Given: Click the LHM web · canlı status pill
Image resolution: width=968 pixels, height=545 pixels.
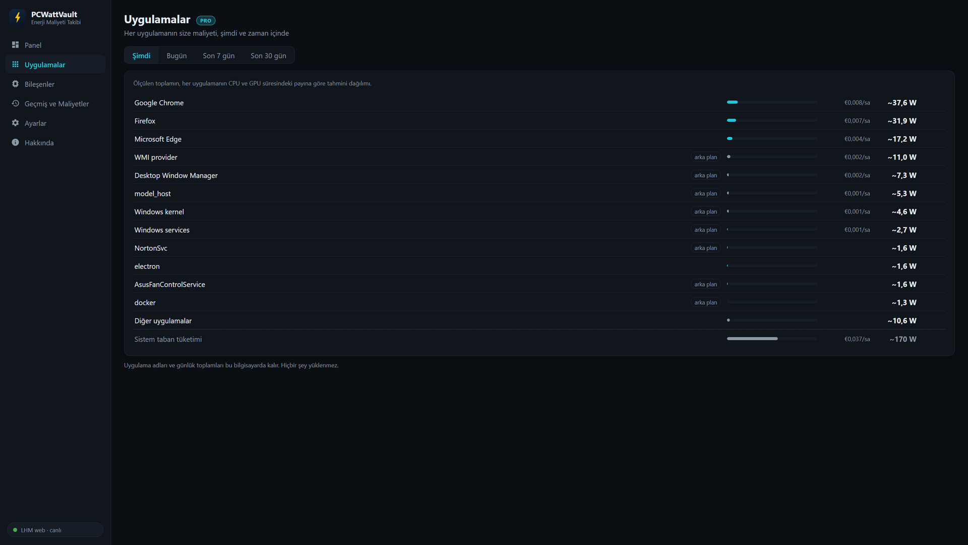Looking at the screenshot, I should point(55,530).
